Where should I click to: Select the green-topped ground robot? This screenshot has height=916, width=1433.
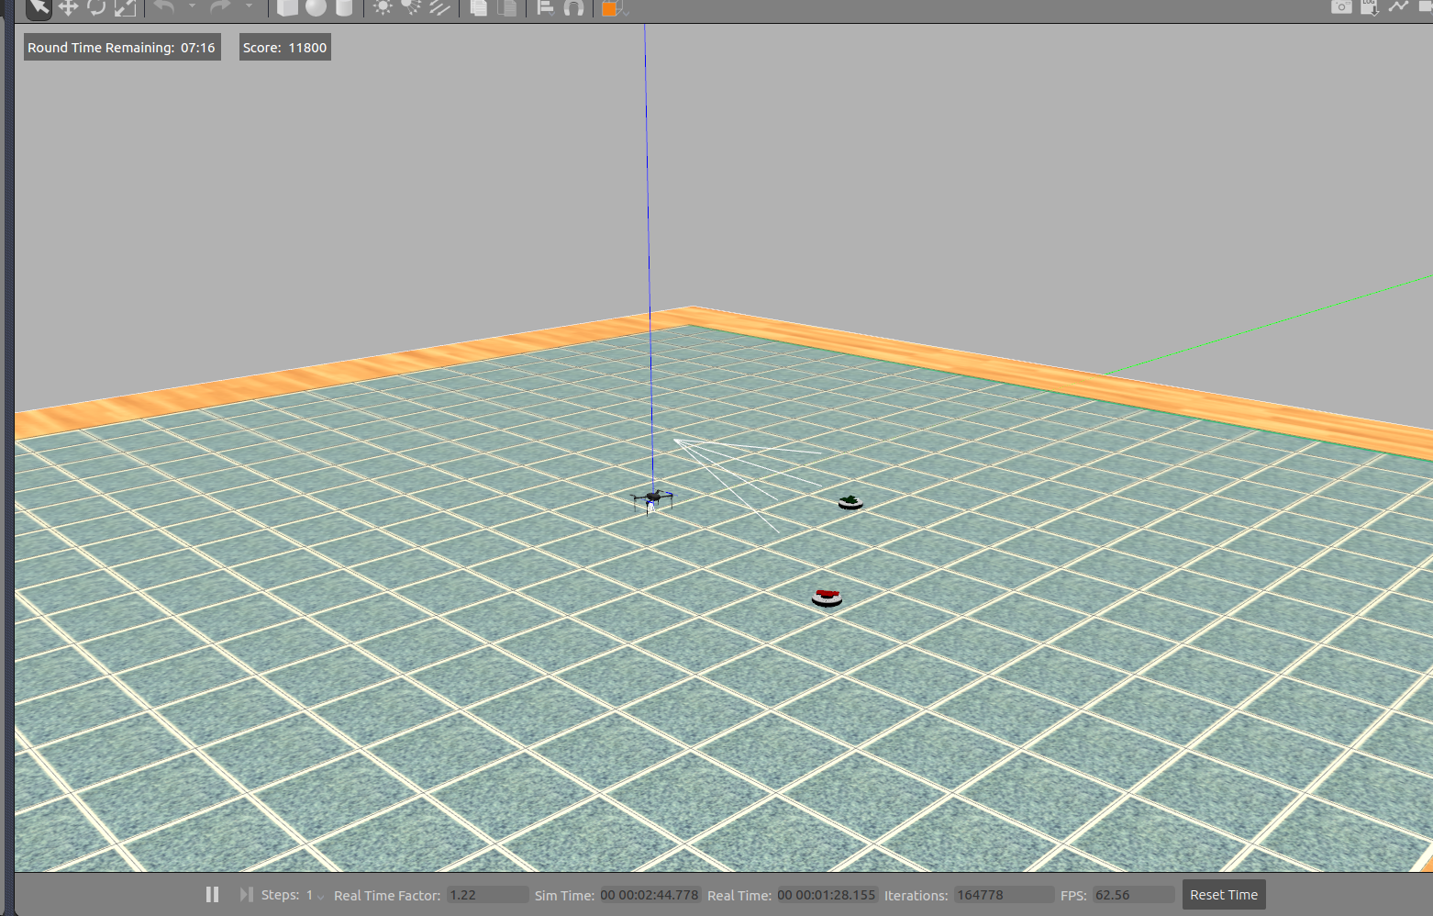click(850, 502)
